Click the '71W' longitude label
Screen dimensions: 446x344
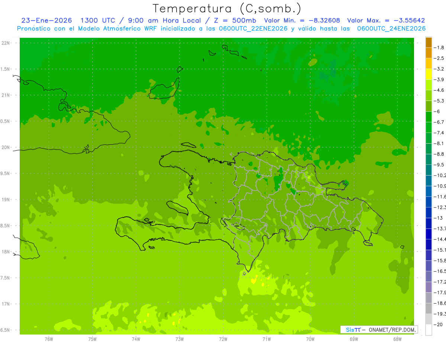266,339
